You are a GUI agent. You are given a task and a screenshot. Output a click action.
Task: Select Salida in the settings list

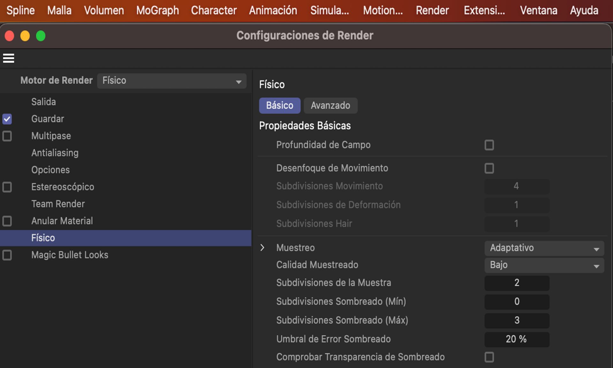44,102
